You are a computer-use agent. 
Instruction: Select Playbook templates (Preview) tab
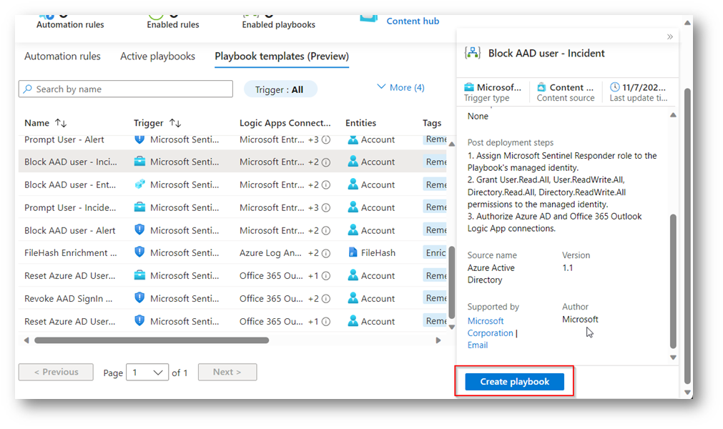click(282, 56)
